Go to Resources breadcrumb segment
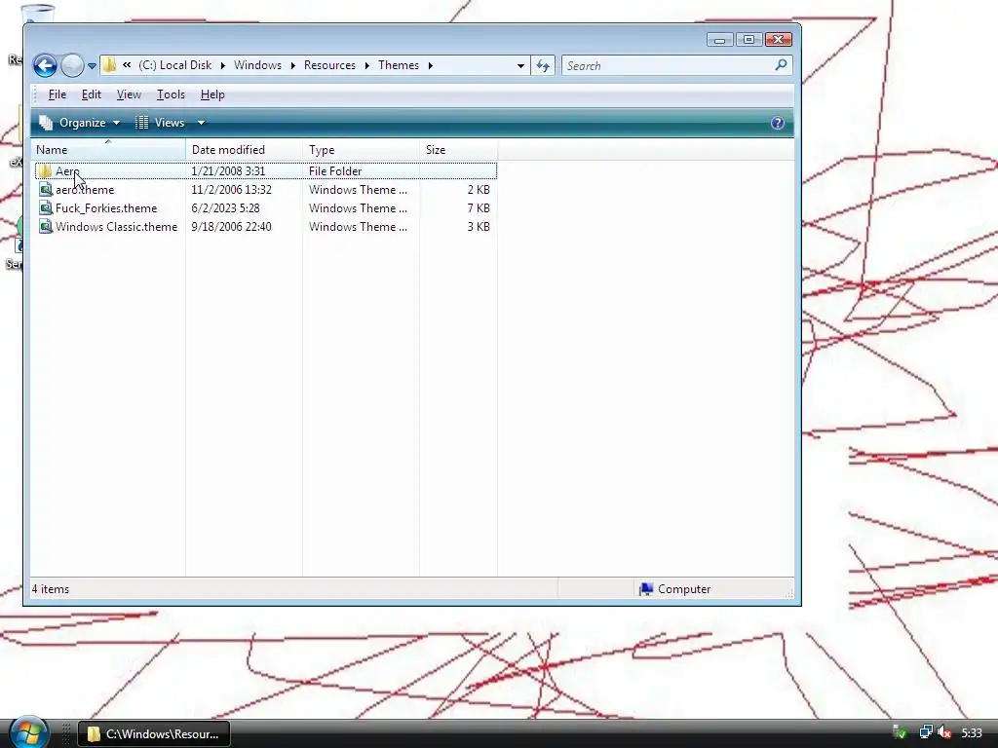 tap(329, 65)
